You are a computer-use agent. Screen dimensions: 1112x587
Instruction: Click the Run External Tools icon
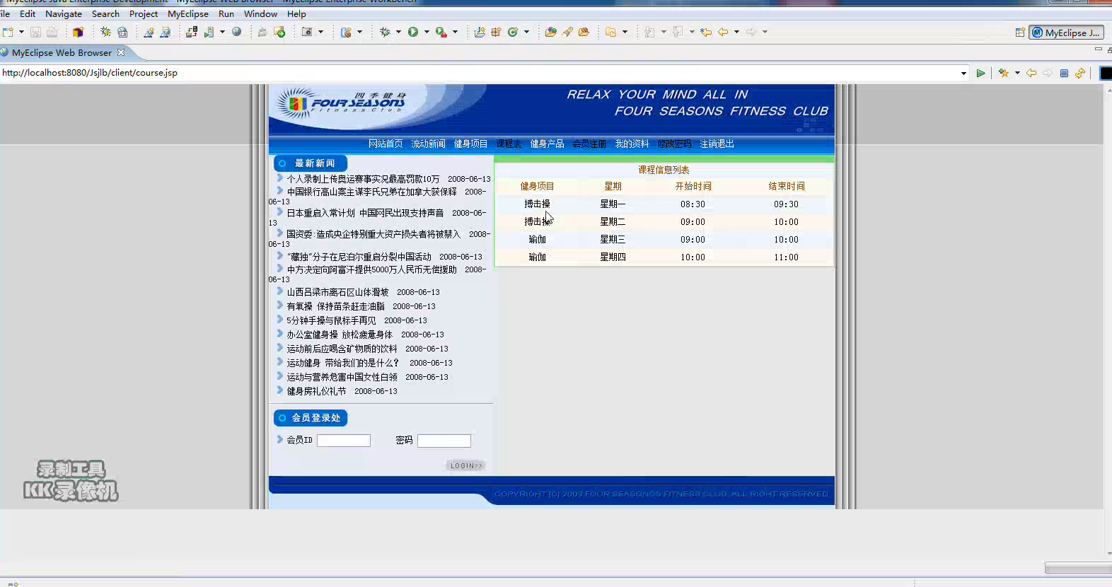tap(441, 32)
